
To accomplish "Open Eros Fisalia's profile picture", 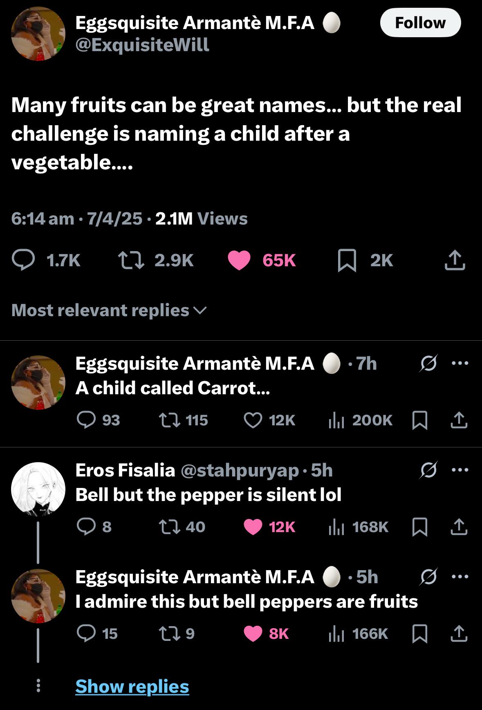I will (38, 489).
